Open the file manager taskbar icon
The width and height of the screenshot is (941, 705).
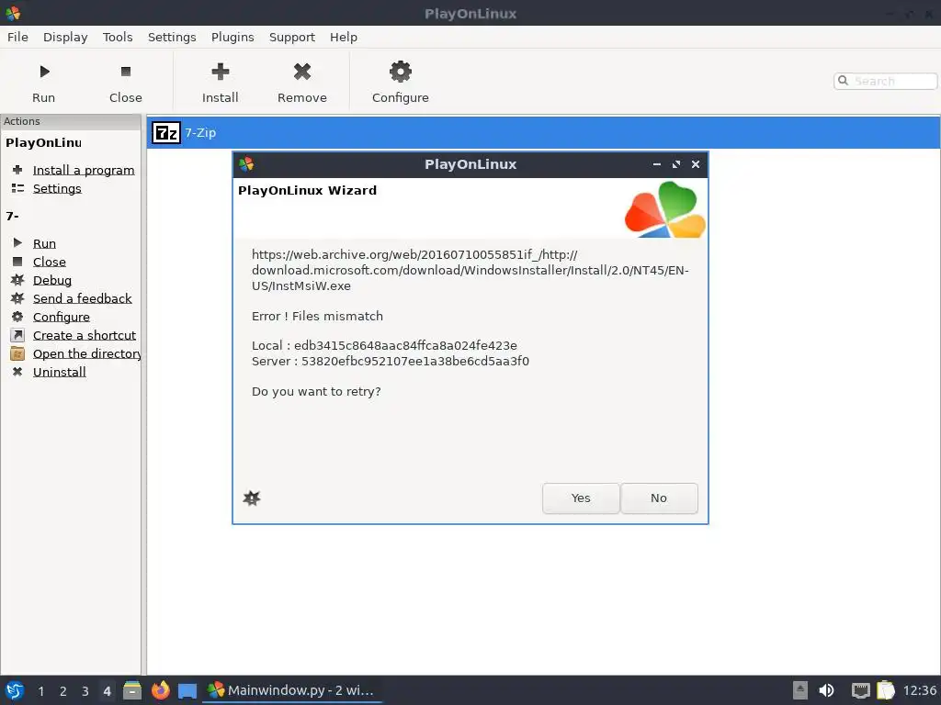[x=132, y=690]
